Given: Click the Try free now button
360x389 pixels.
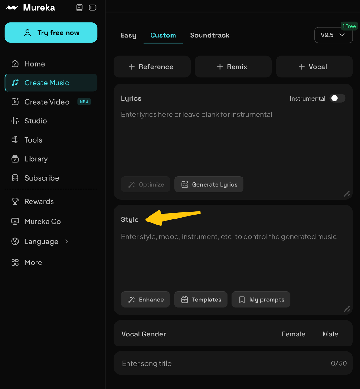Looking at the screenshot, I should 51,33.
